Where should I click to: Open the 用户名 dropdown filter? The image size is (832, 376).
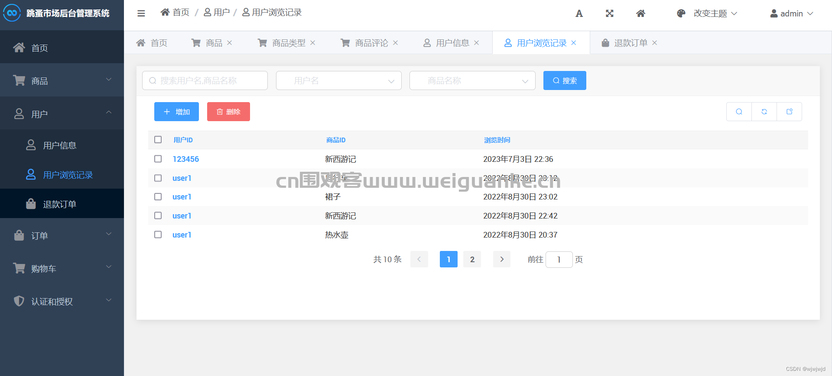[339, 80]
